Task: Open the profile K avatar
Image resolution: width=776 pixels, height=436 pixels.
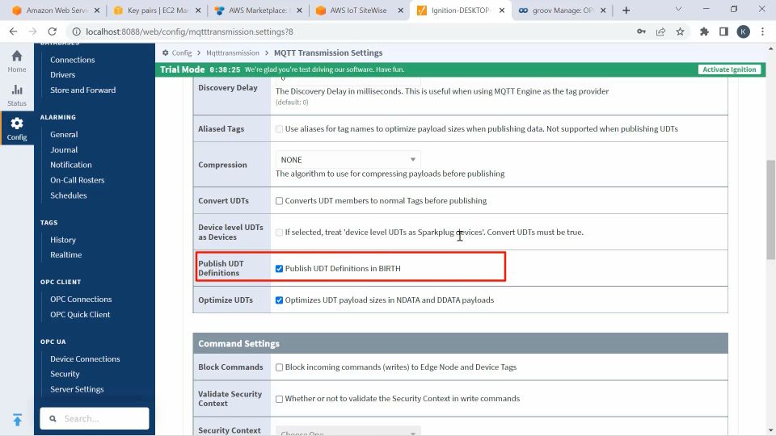Action: click(743, 31)
